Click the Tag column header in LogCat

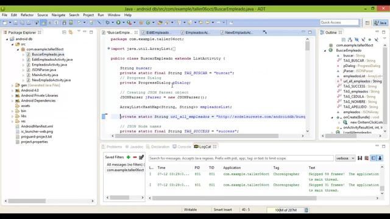pos(276,168)
